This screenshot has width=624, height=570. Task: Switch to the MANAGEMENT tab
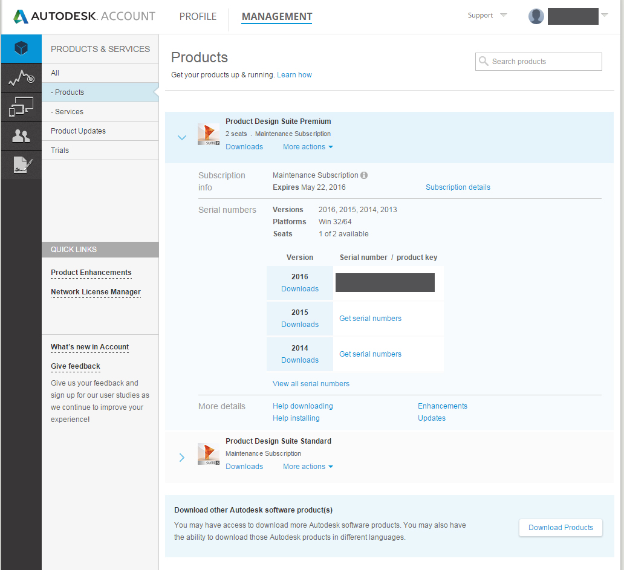tap(276, 17)
